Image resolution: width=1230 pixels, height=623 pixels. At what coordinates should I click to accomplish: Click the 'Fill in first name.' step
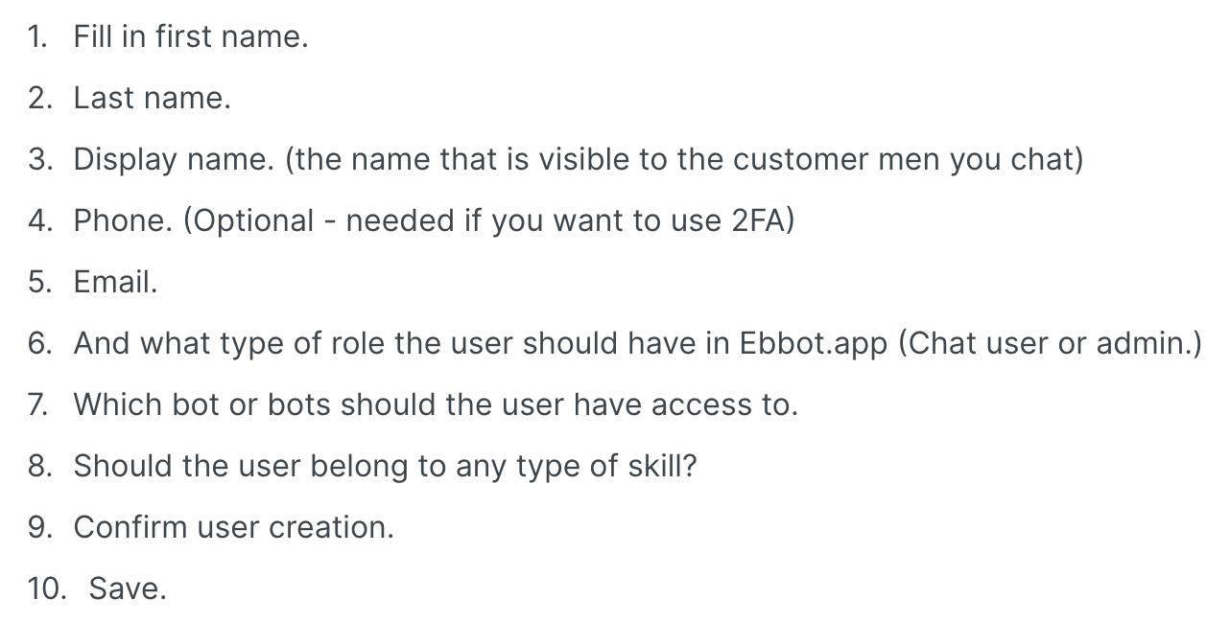click(x=190, y=36)
